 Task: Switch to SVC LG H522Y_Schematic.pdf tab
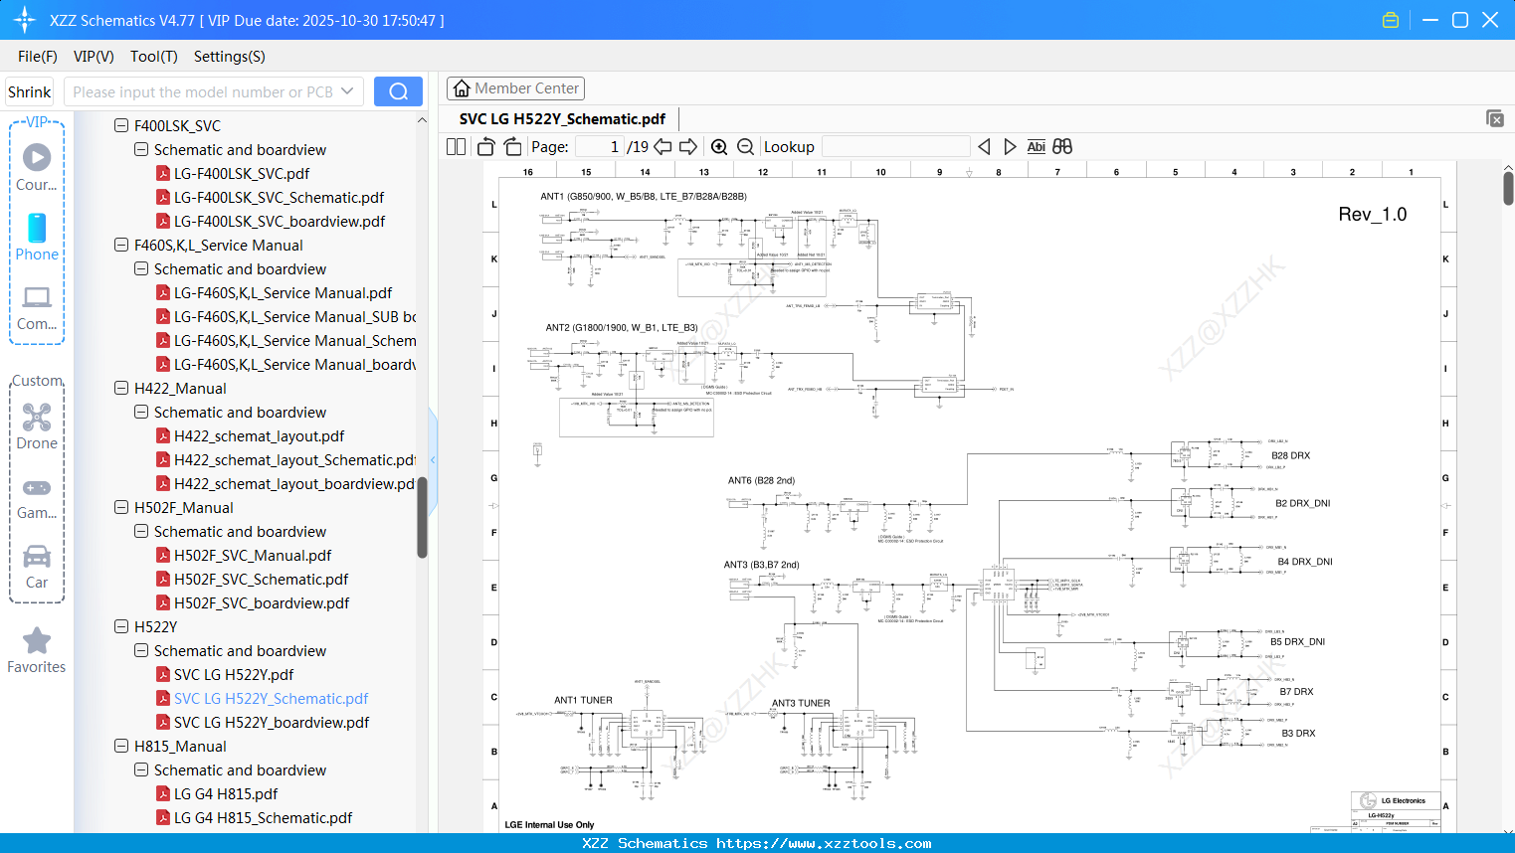[x=563, y=118]
